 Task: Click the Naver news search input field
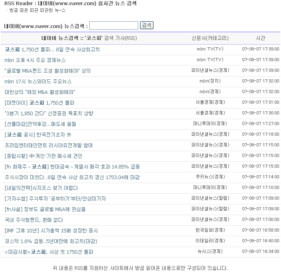(114, 26)
